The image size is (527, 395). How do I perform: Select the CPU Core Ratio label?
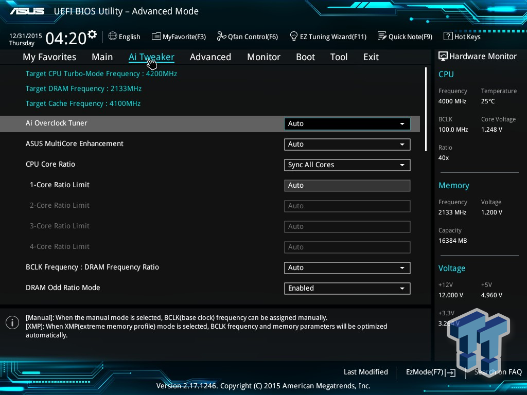coord(50,164)
